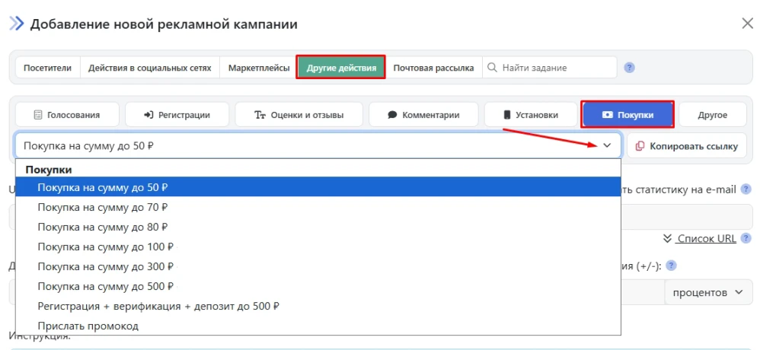Open the Маркетплейсы tab
This screenshot has width=760, height=350.
point(259,68)
